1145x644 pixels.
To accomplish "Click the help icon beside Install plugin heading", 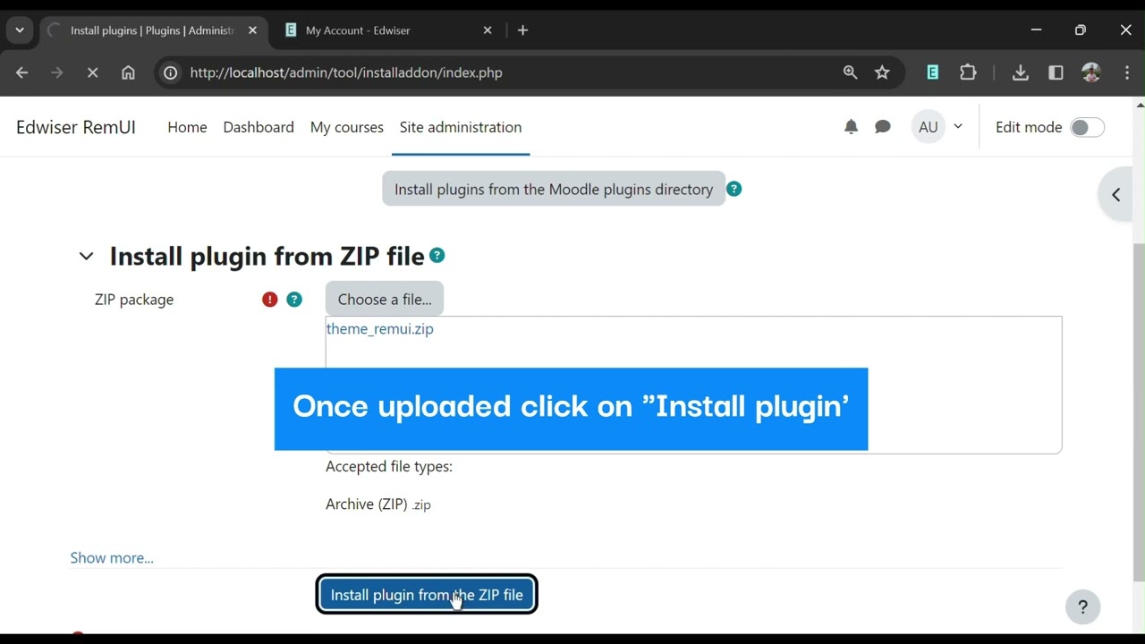I will click(x=437, y=255).
